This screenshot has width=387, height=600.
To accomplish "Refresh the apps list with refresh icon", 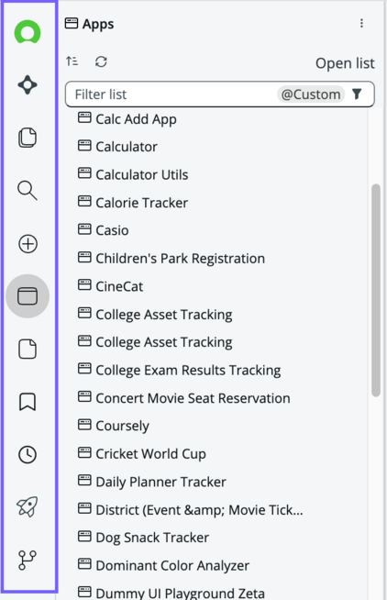I will coord(101,61).
